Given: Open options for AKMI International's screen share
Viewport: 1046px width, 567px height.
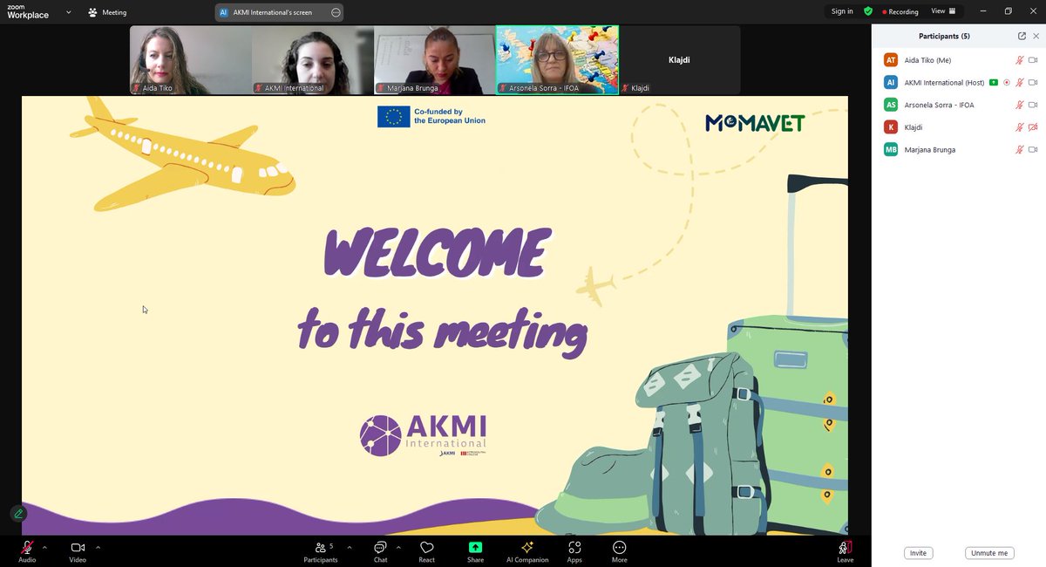Looking at the screenshot, I should pyautogui.click(x=336, y=12).
